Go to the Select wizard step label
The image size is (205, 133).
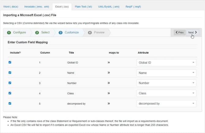(x=45, y=32)
